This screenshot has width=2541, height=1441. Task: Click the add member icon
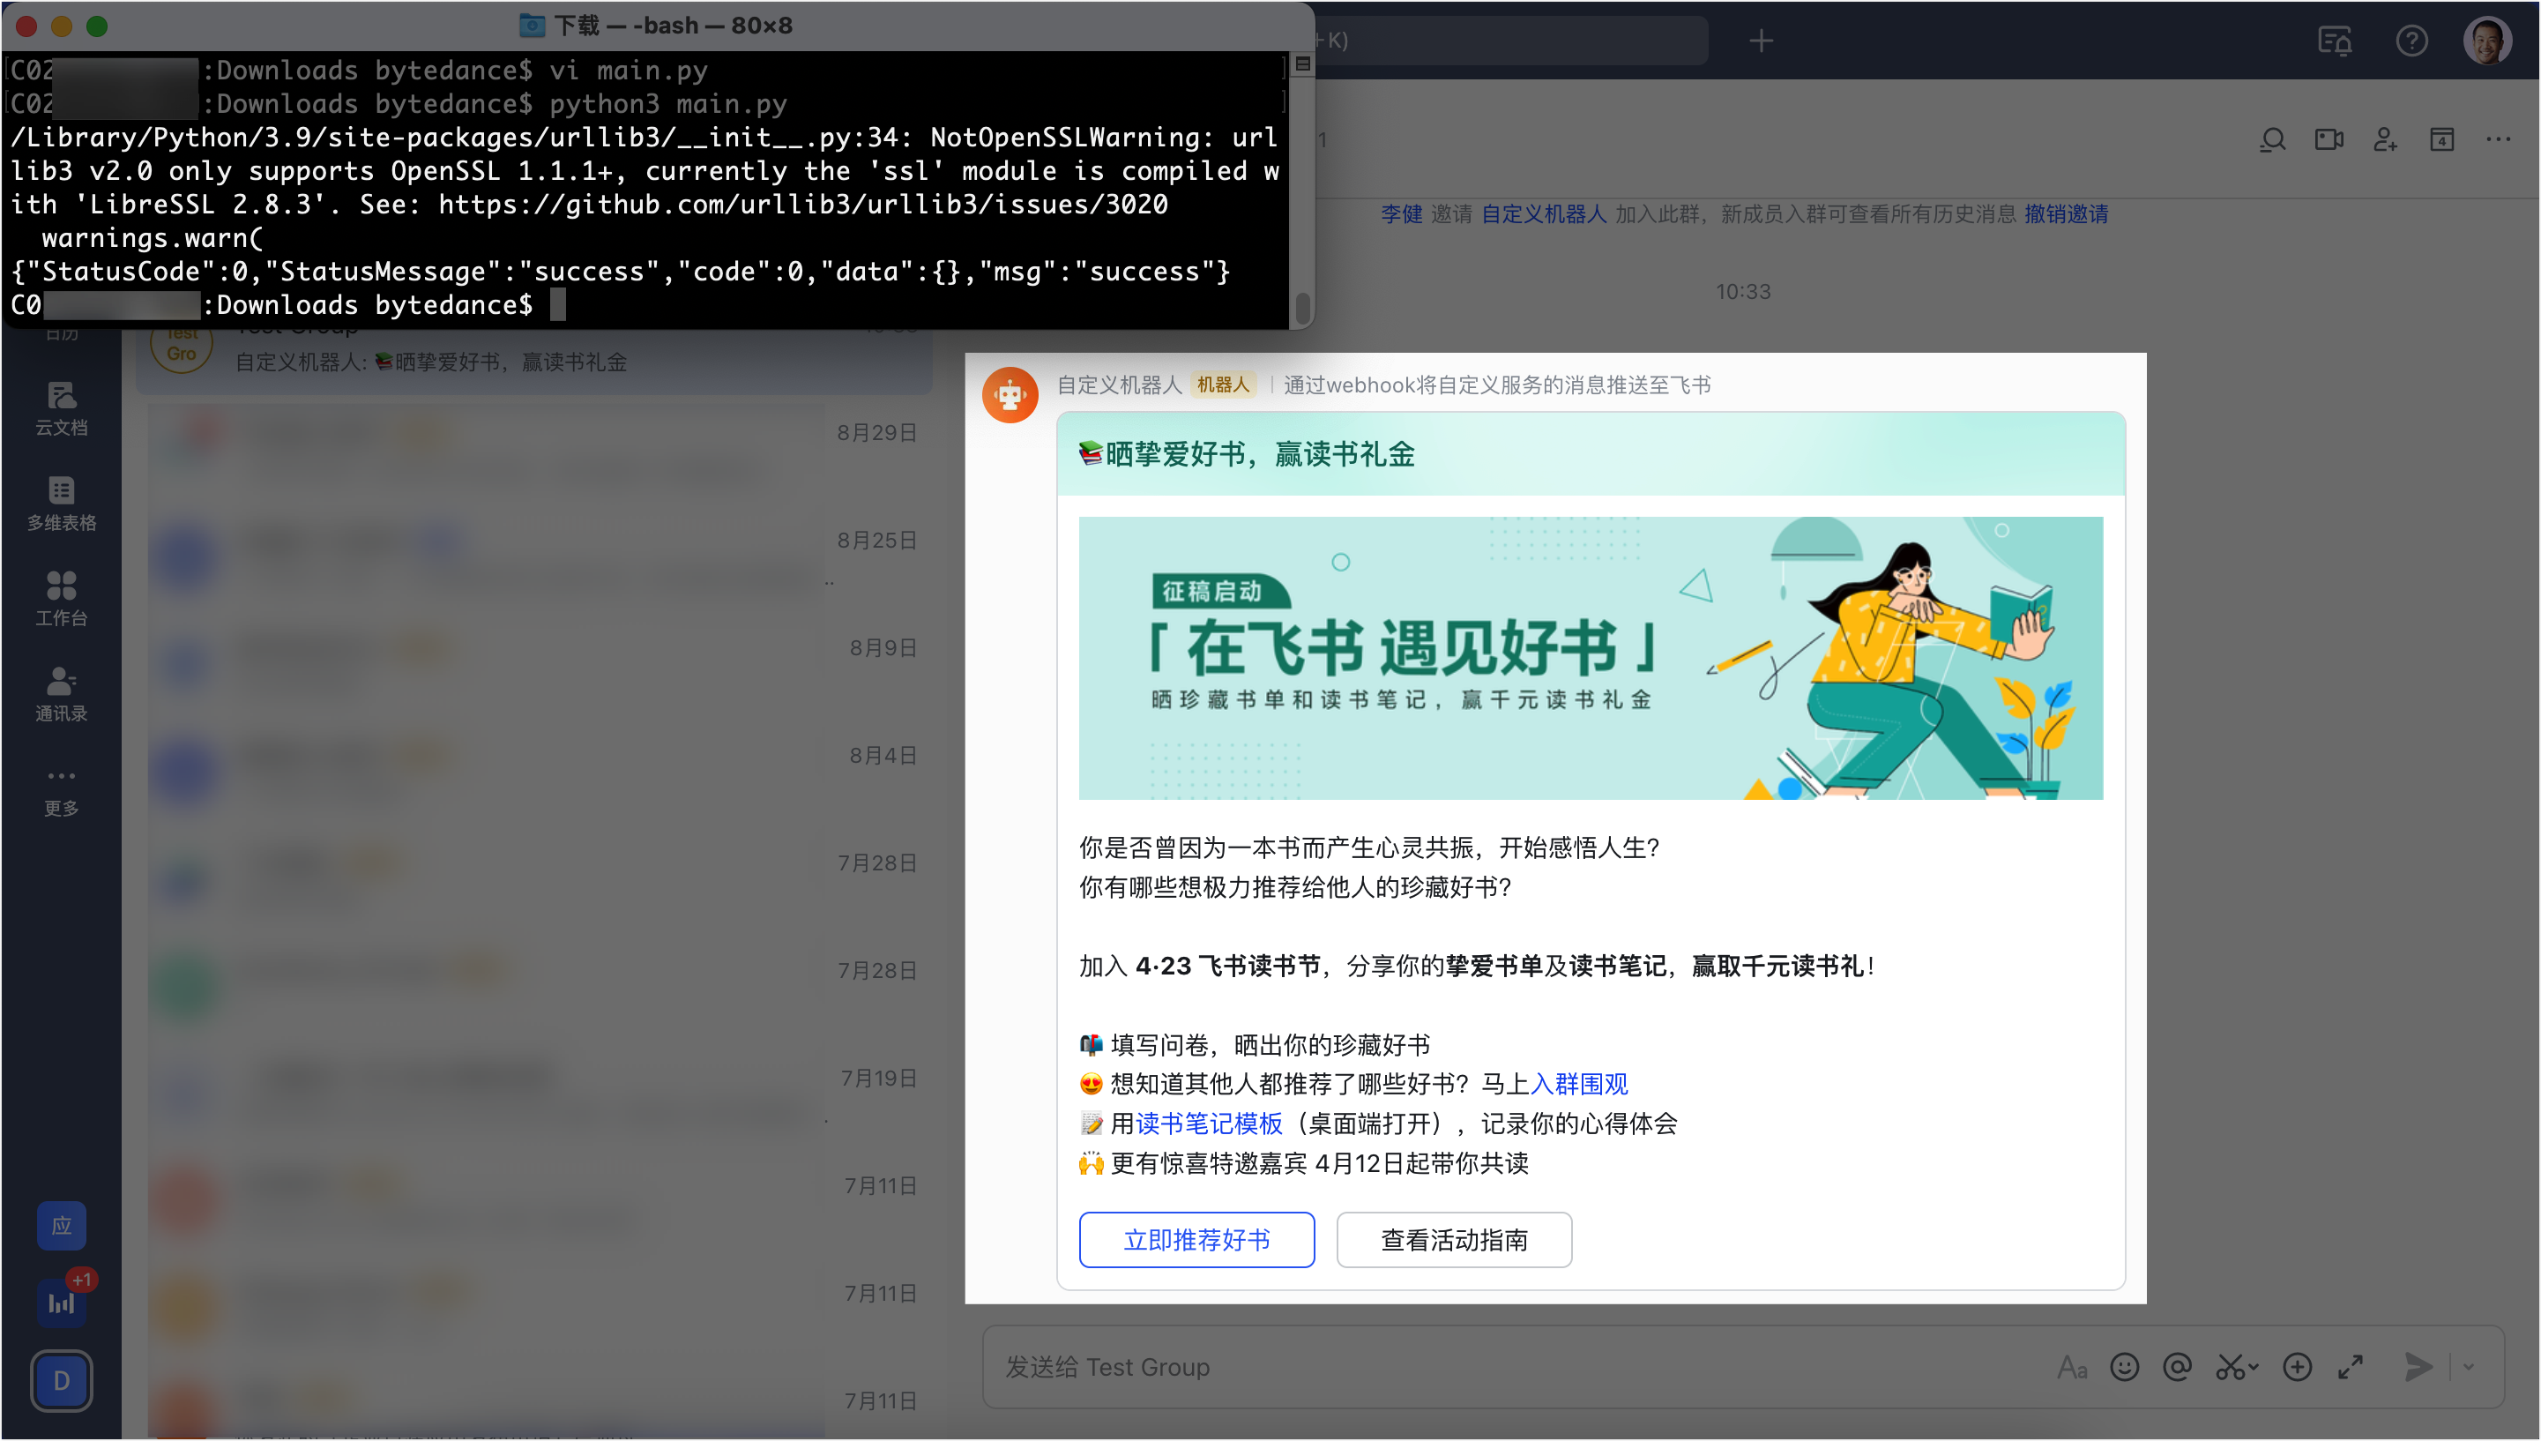pos(2385,139)
